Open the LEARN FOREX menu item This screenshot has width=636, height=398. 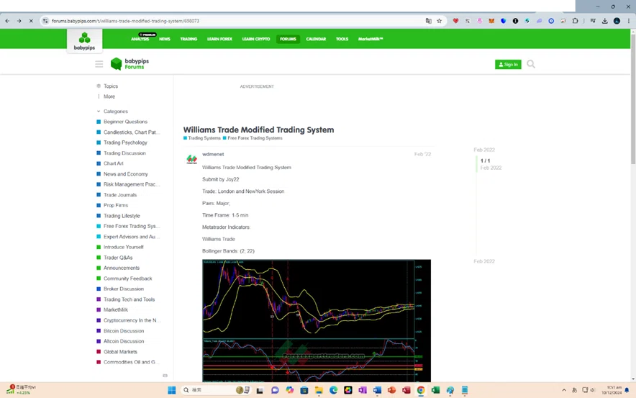click(x=220, y=39)
